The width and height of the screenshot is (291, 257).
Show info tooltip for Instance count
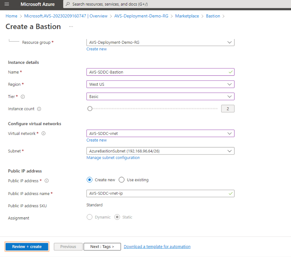point(39,109)
